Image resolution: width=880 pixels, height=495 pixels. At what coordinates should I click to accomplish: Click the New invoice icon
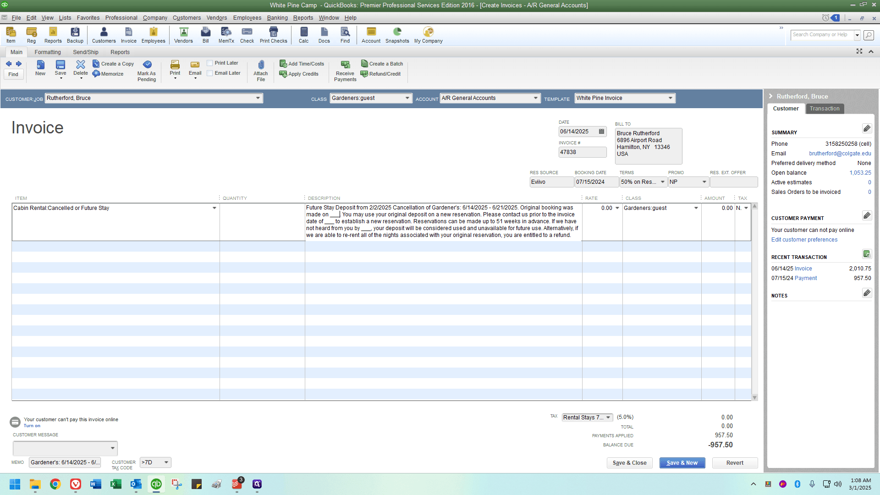coord(40,68)
